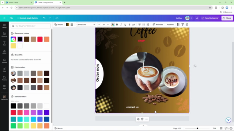Viewport: 234px width, 131px height.
Task: Open the Notes panel
Action: 58,128
